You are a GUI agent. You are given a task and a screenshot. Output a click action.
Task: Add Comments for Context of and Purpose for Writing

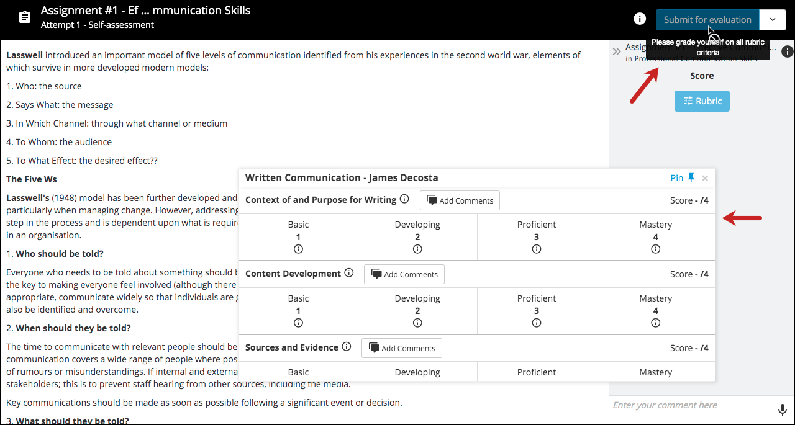click(460, 200)
